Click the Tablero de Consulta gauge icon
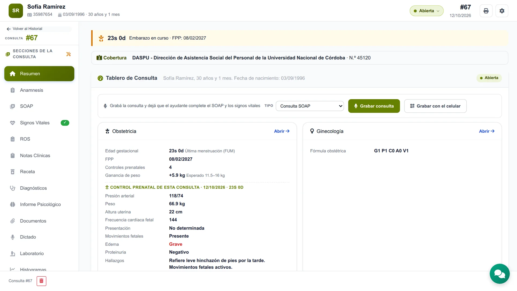The image size is (517, 291). coord(100,78)
